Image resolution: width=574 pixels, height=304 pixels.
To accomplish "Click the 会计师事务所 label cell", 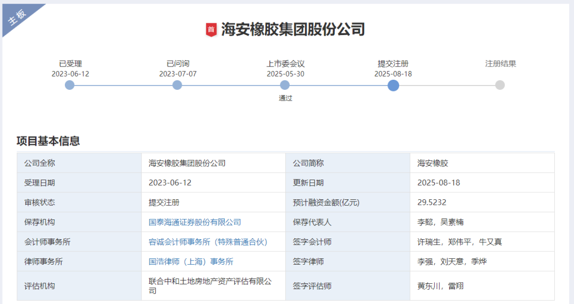I will tap(79, 242).
